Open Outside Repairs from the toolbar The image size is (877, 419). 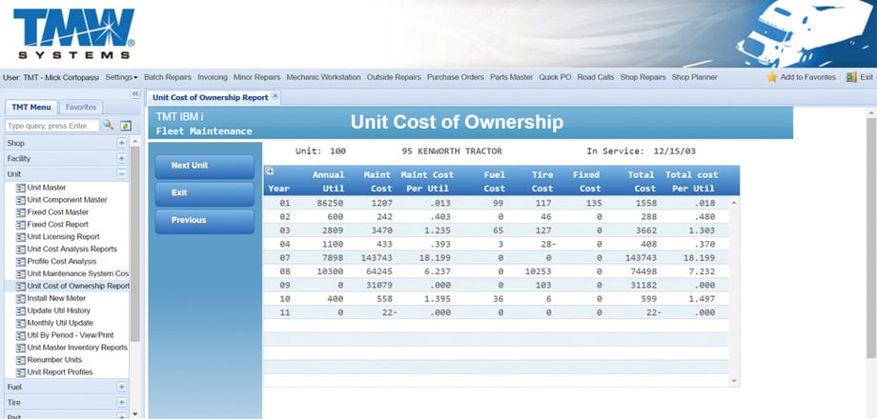point(394,77)
